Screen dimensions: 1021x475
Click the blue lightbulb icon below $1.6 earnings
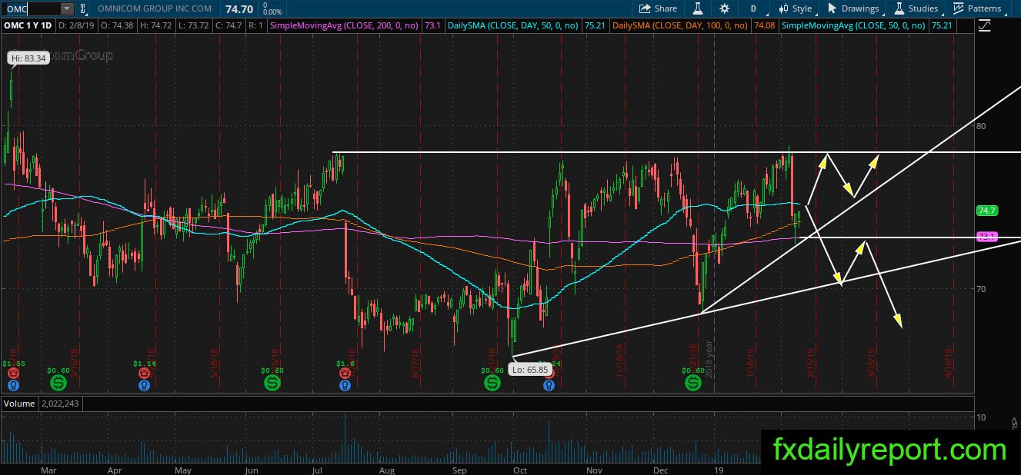tap(345, 385)
